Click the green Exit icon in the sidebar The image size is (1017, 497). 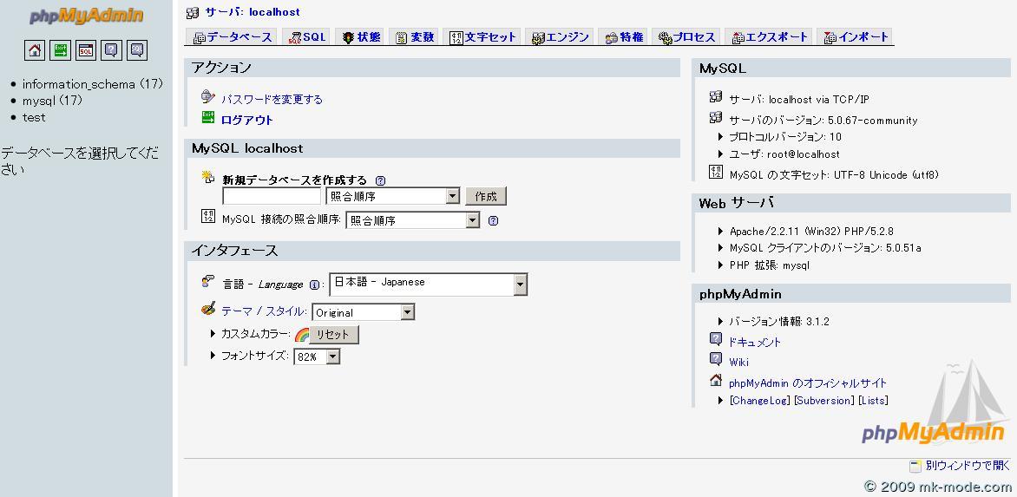pos(60,50)
